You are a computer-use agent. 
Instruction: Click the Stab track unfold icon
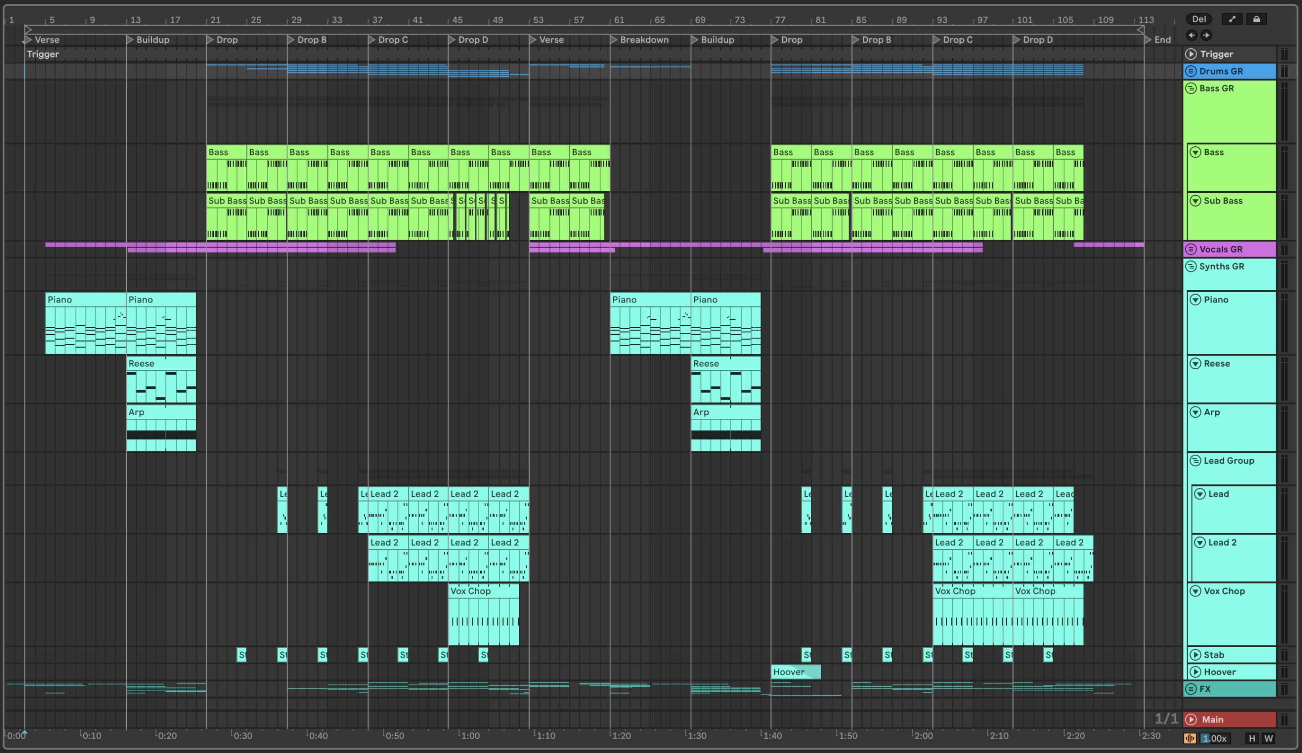[1196, 655]
